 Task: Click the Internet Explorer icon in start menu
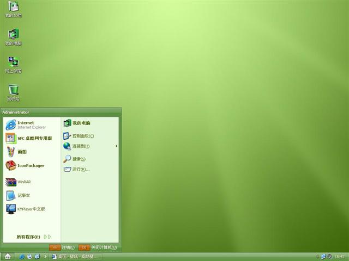(x=11, y=125)
